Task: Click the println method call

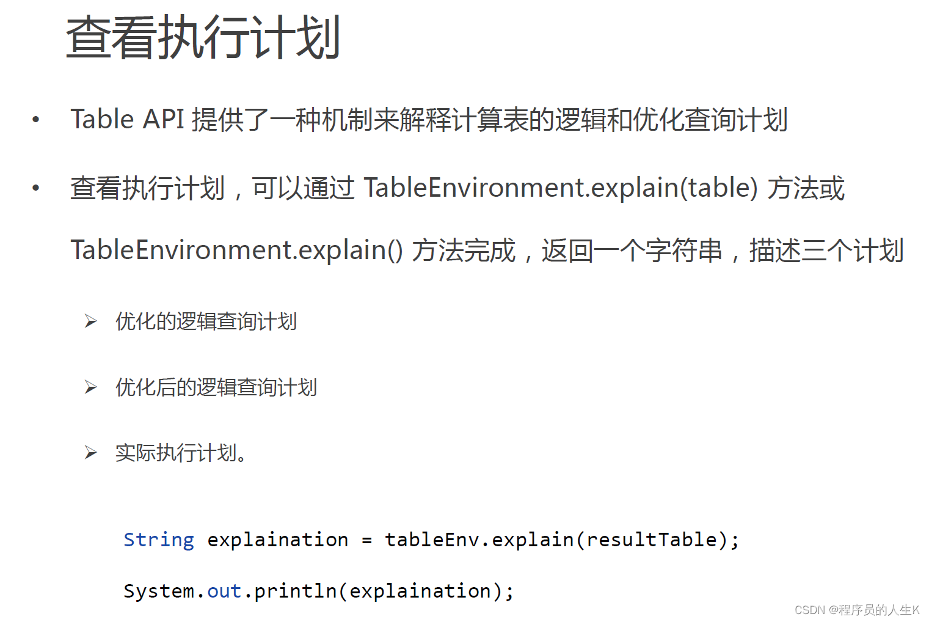Action: tap(296, 591)
